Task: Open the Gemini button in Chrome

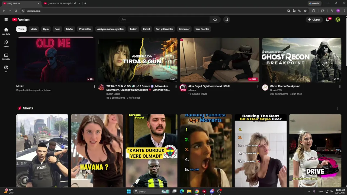Action: 314,4
